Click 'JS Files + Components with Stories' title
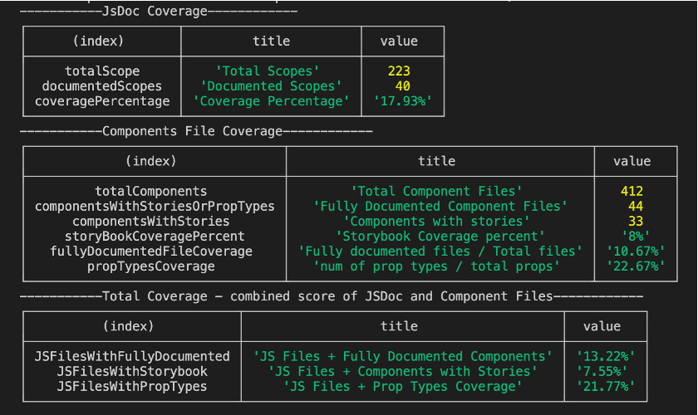The height and width of the screenshot is (415, 698). (403, 371)
